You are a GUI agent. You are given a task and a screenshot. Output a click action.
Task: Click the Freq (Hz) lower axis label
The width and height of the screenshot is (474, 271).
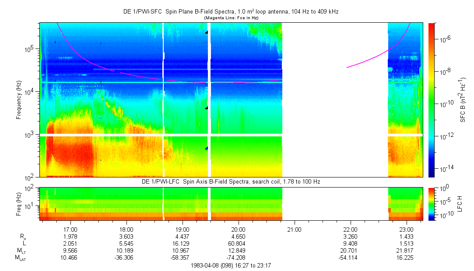coord(19,204)
